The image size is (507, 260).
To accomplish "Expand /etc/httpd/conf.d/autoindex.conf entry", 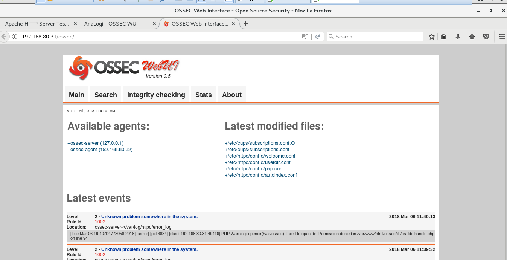I will click(261, 175).
